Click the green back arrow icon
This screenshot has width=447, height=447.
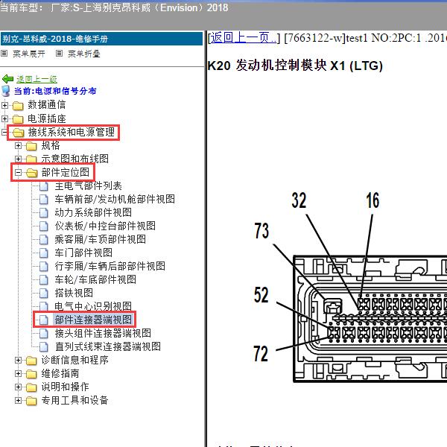coord(7,79)
